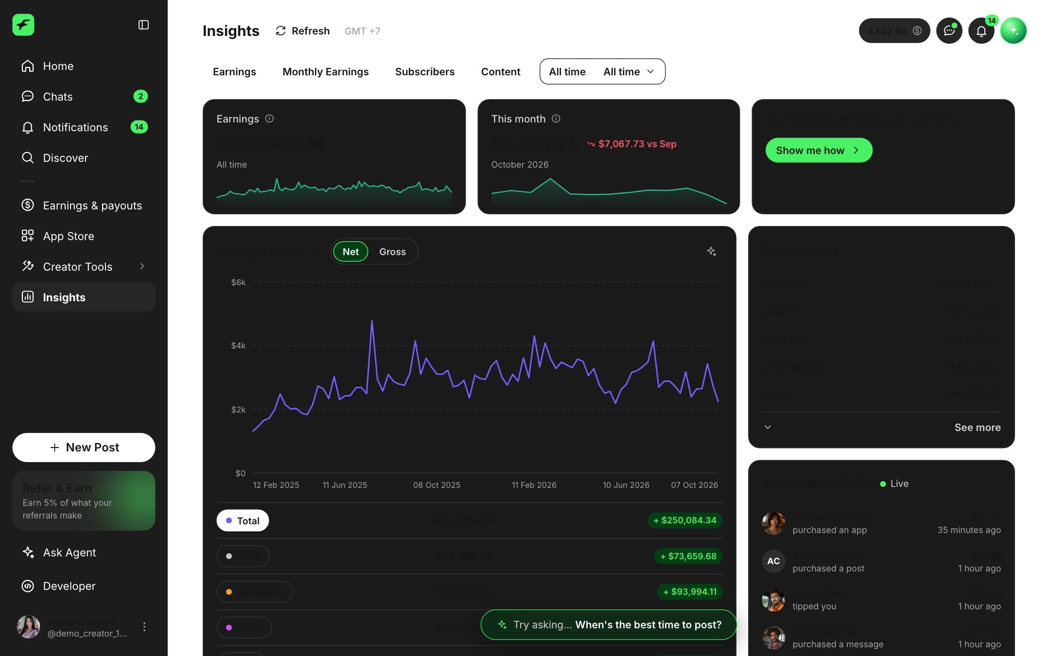1050x656 pixels.
Task: Open the bell notifications icon in the header
Action: [981, 31]
